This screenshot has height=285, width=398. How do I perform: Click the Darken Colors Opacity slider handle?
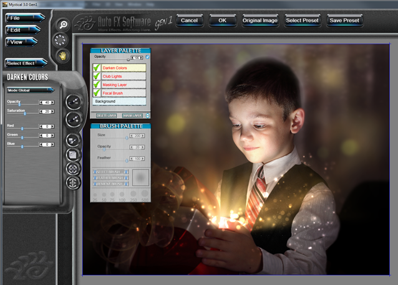click(19, 105)
